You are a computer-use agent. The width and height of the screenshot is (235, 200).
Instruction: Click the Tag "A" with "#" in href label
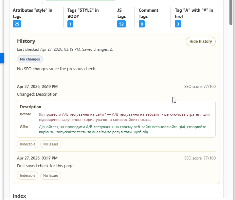[x=194, y=13]
